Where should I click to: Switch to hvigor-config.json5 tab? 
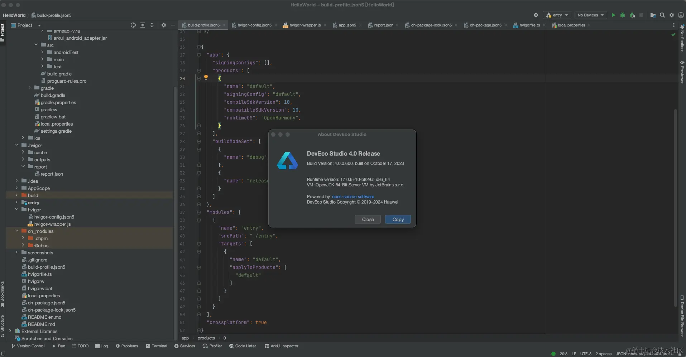click(x=254, y=25)
